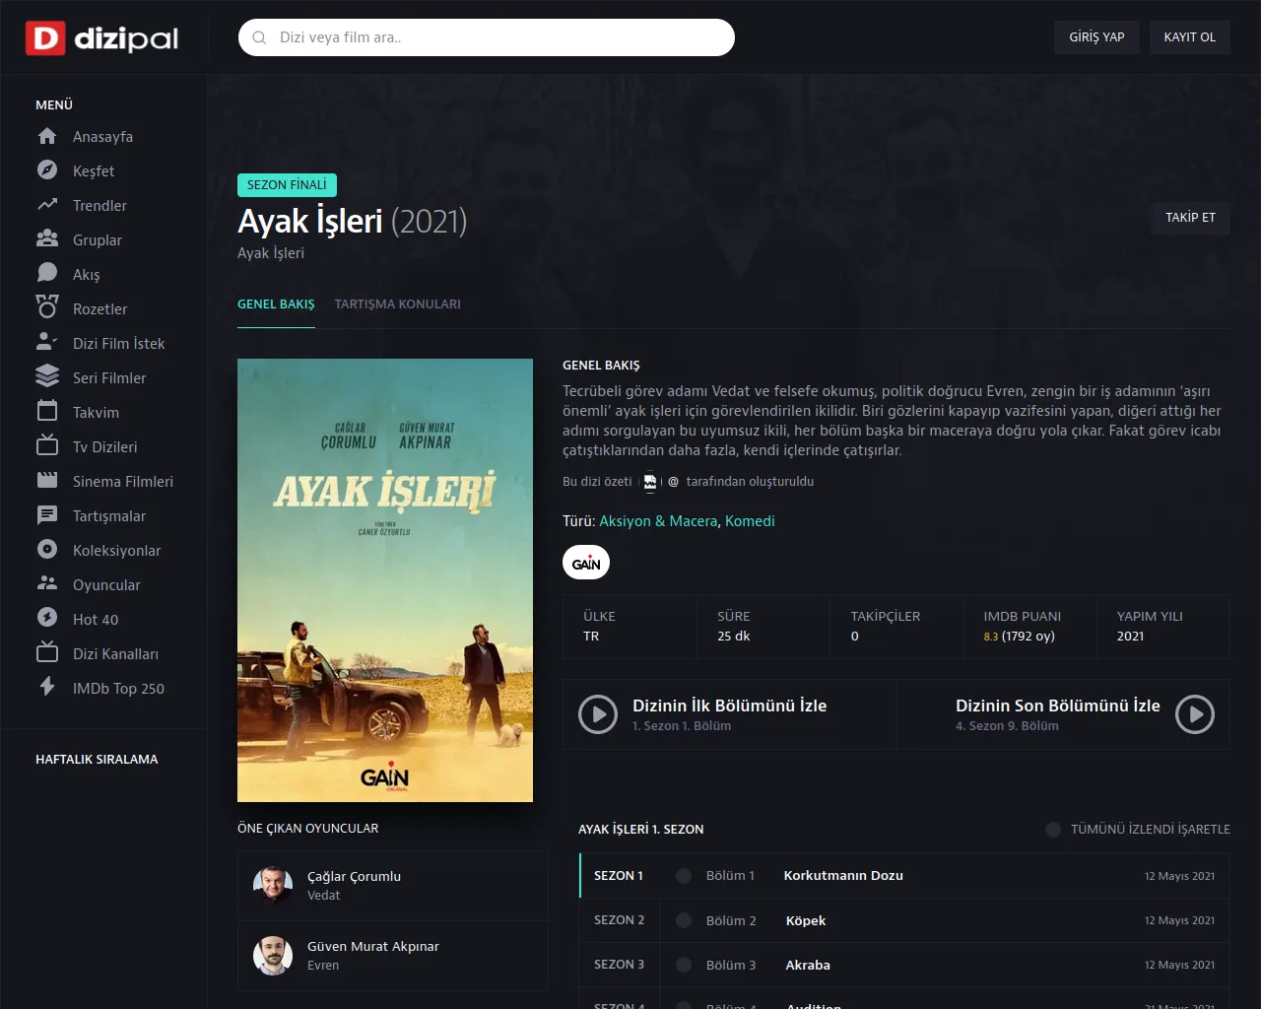
Task: Click the Takip Et button
Action: 1190,218
